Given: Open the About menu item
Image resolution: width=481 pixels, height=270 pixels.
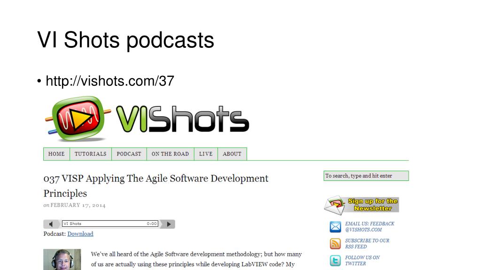Looking at the screenshot, I should pyautogui.click(x=232, y=154).
